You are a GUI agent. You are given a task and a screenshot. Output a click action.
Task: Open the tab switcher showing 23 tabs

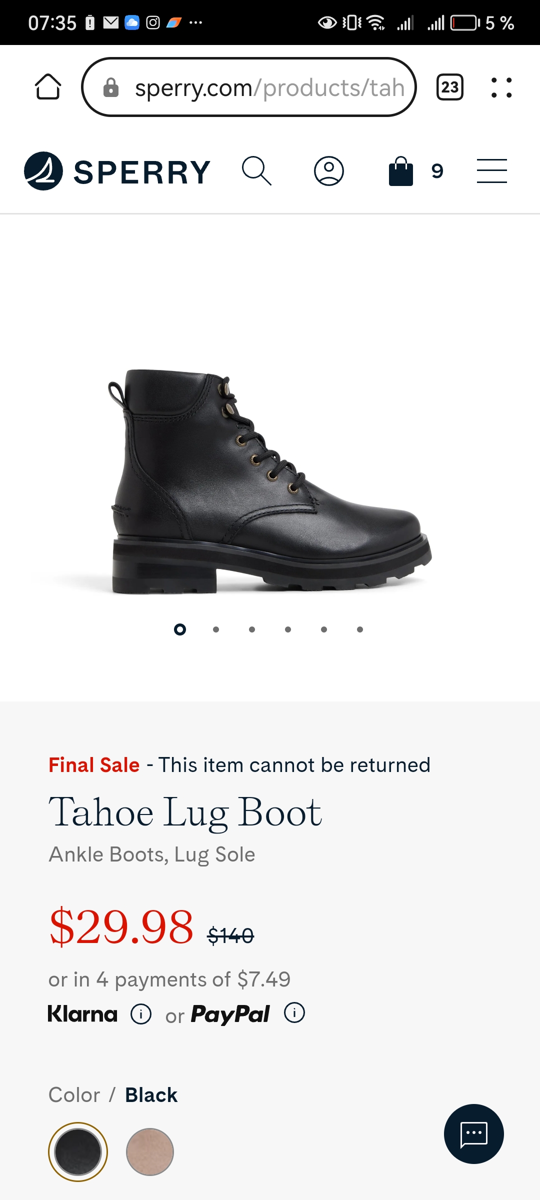coord(449,87)
